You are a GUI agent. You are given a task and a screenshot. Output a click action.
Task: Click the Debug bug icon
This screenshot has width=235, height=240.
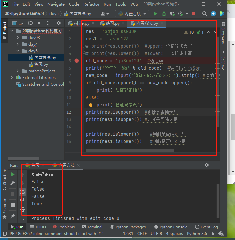[x=164, y=14]
